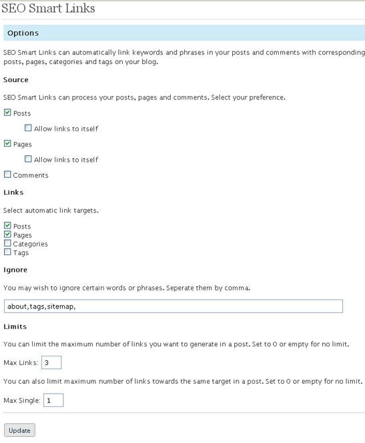Click the Options section header bar
The width and height of the screenshot is (365, 443).
click(184, 33)
